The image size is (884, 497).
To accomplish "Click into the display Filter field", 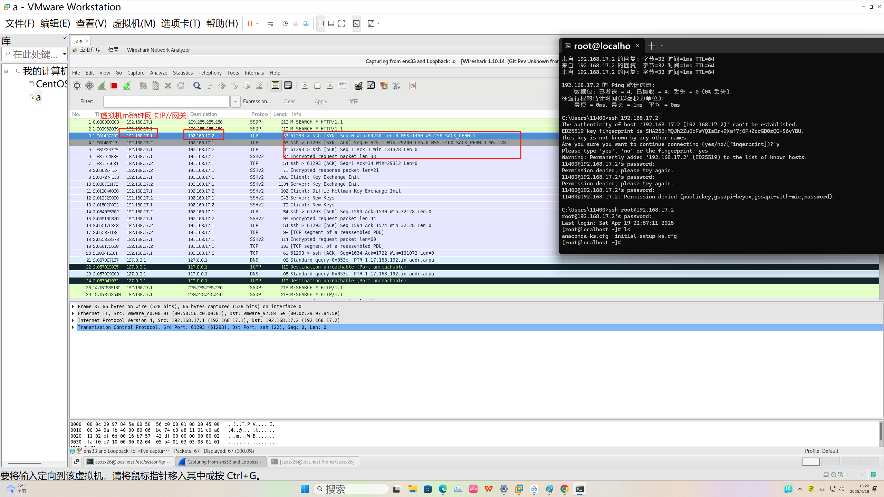I will click(x=166, y=101).
